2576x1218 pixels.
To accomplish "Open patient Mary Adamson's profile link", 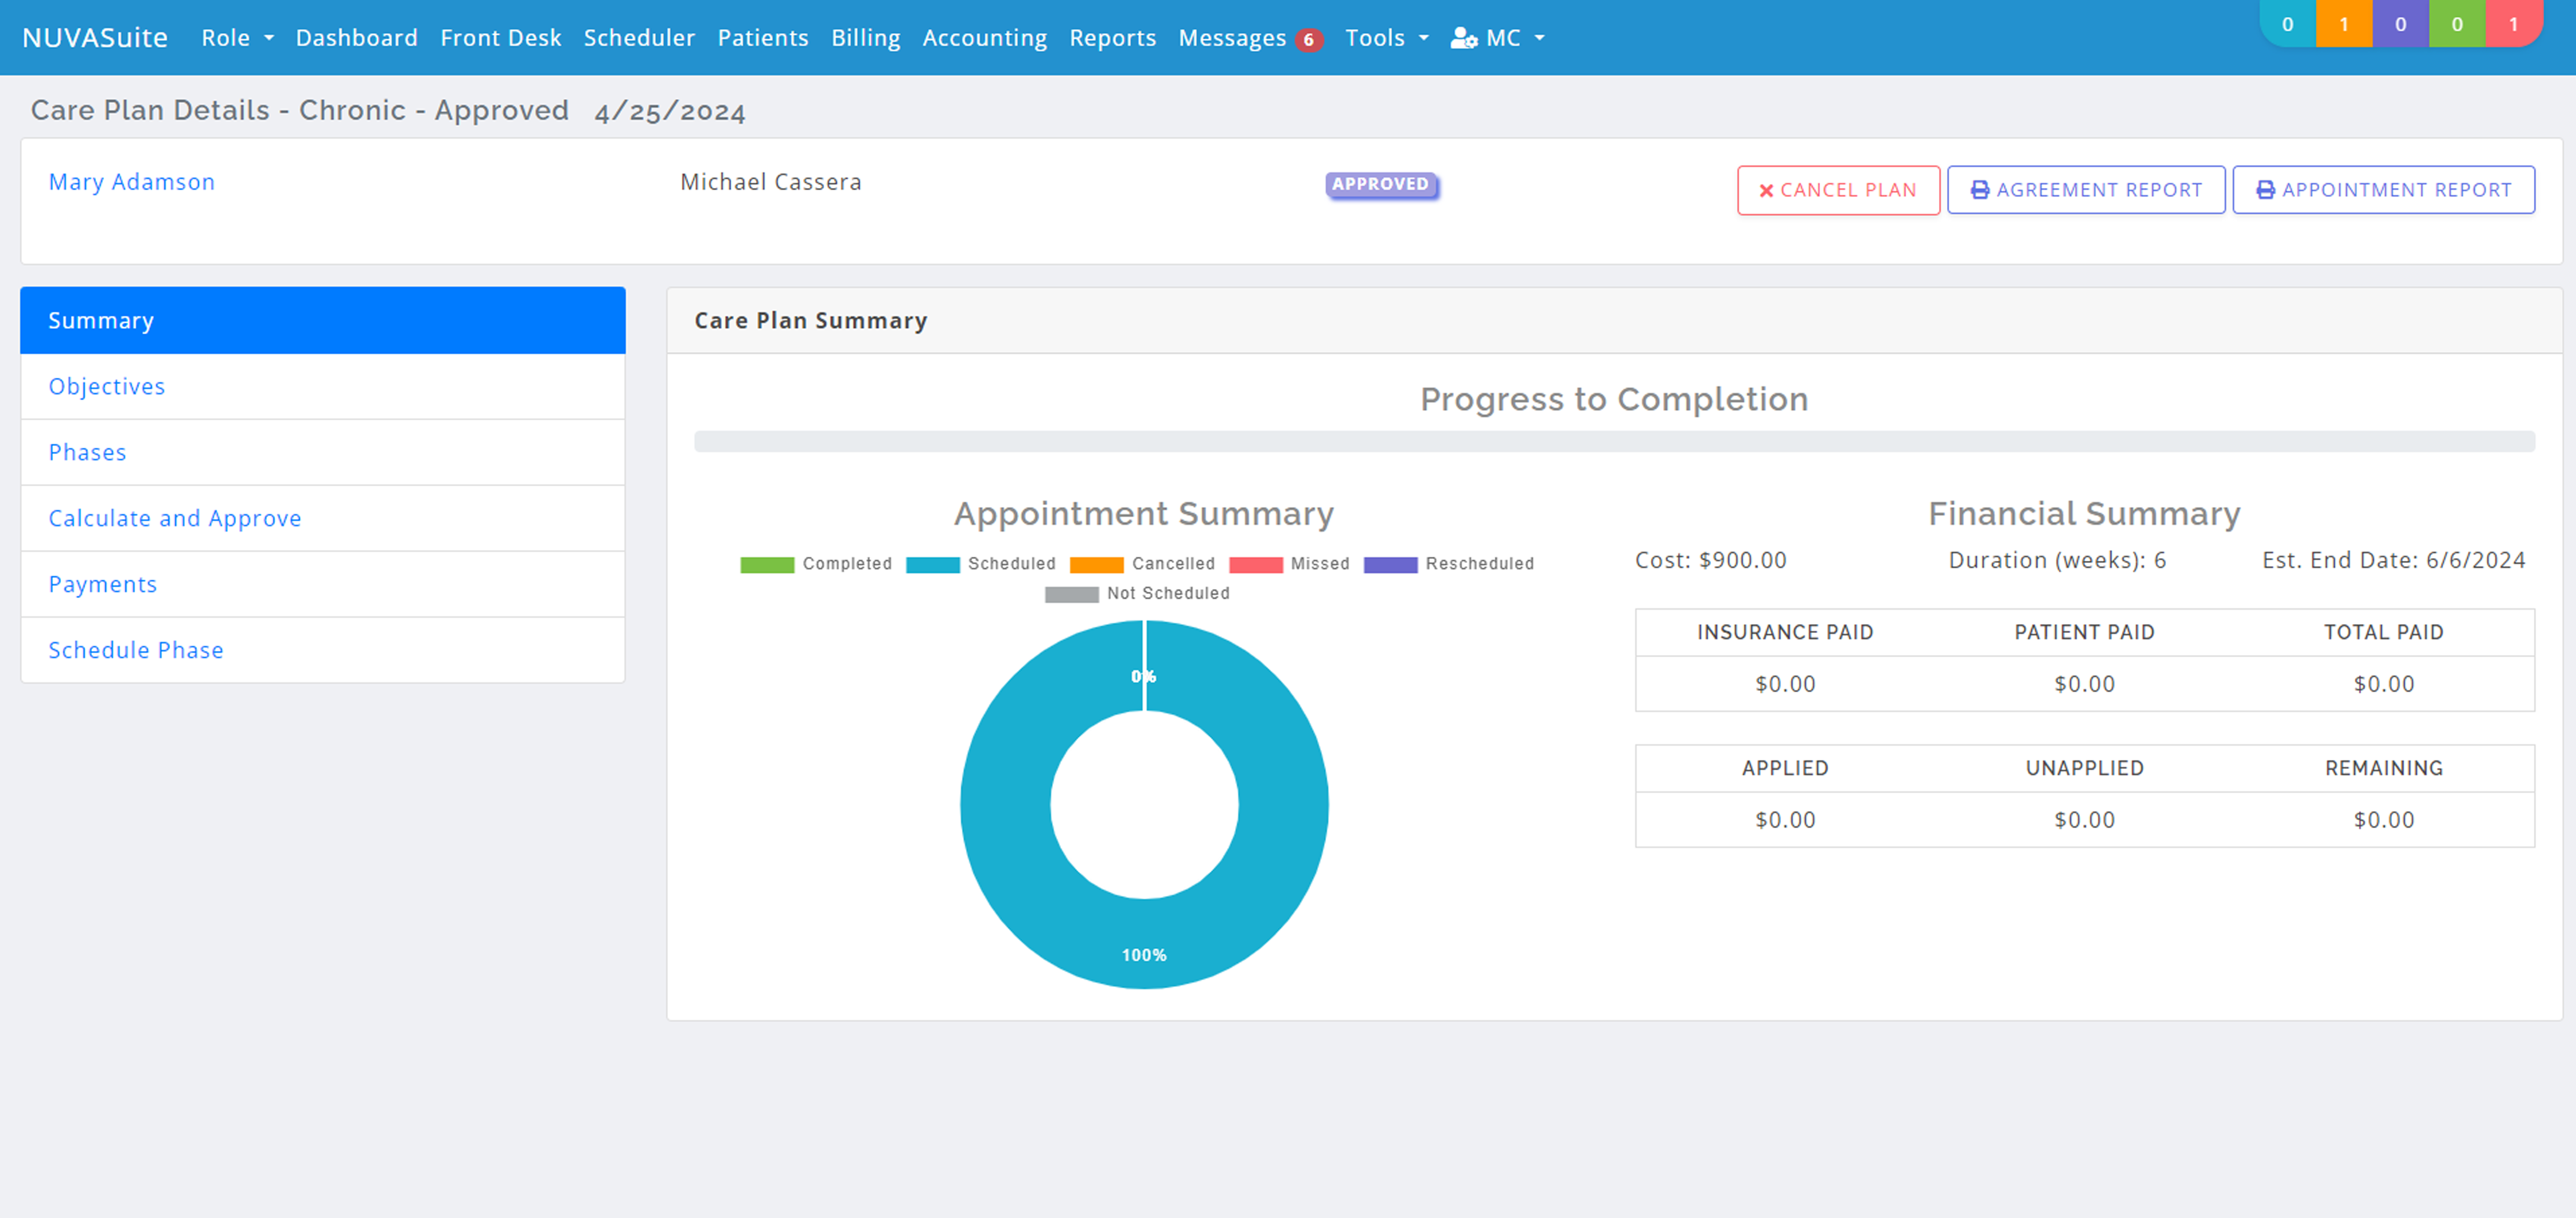I will [x=132, y=182].
